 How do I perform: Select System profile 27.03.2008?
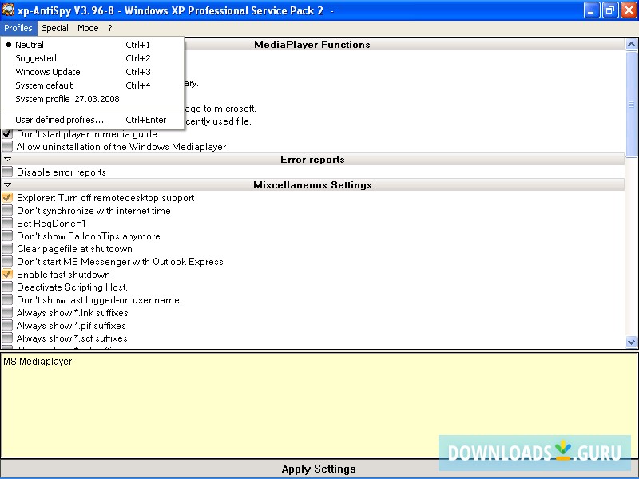[x=93, y=99]
